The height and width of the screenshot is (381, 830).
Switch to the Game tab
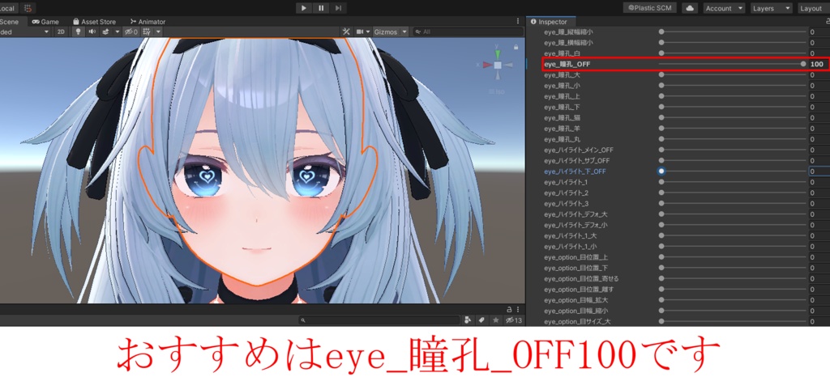45,22
